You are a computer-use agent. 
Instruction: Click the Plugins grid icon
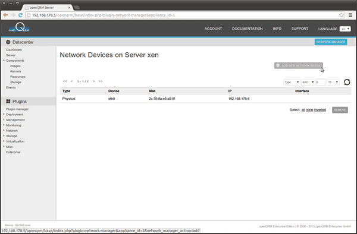(8, 102)
